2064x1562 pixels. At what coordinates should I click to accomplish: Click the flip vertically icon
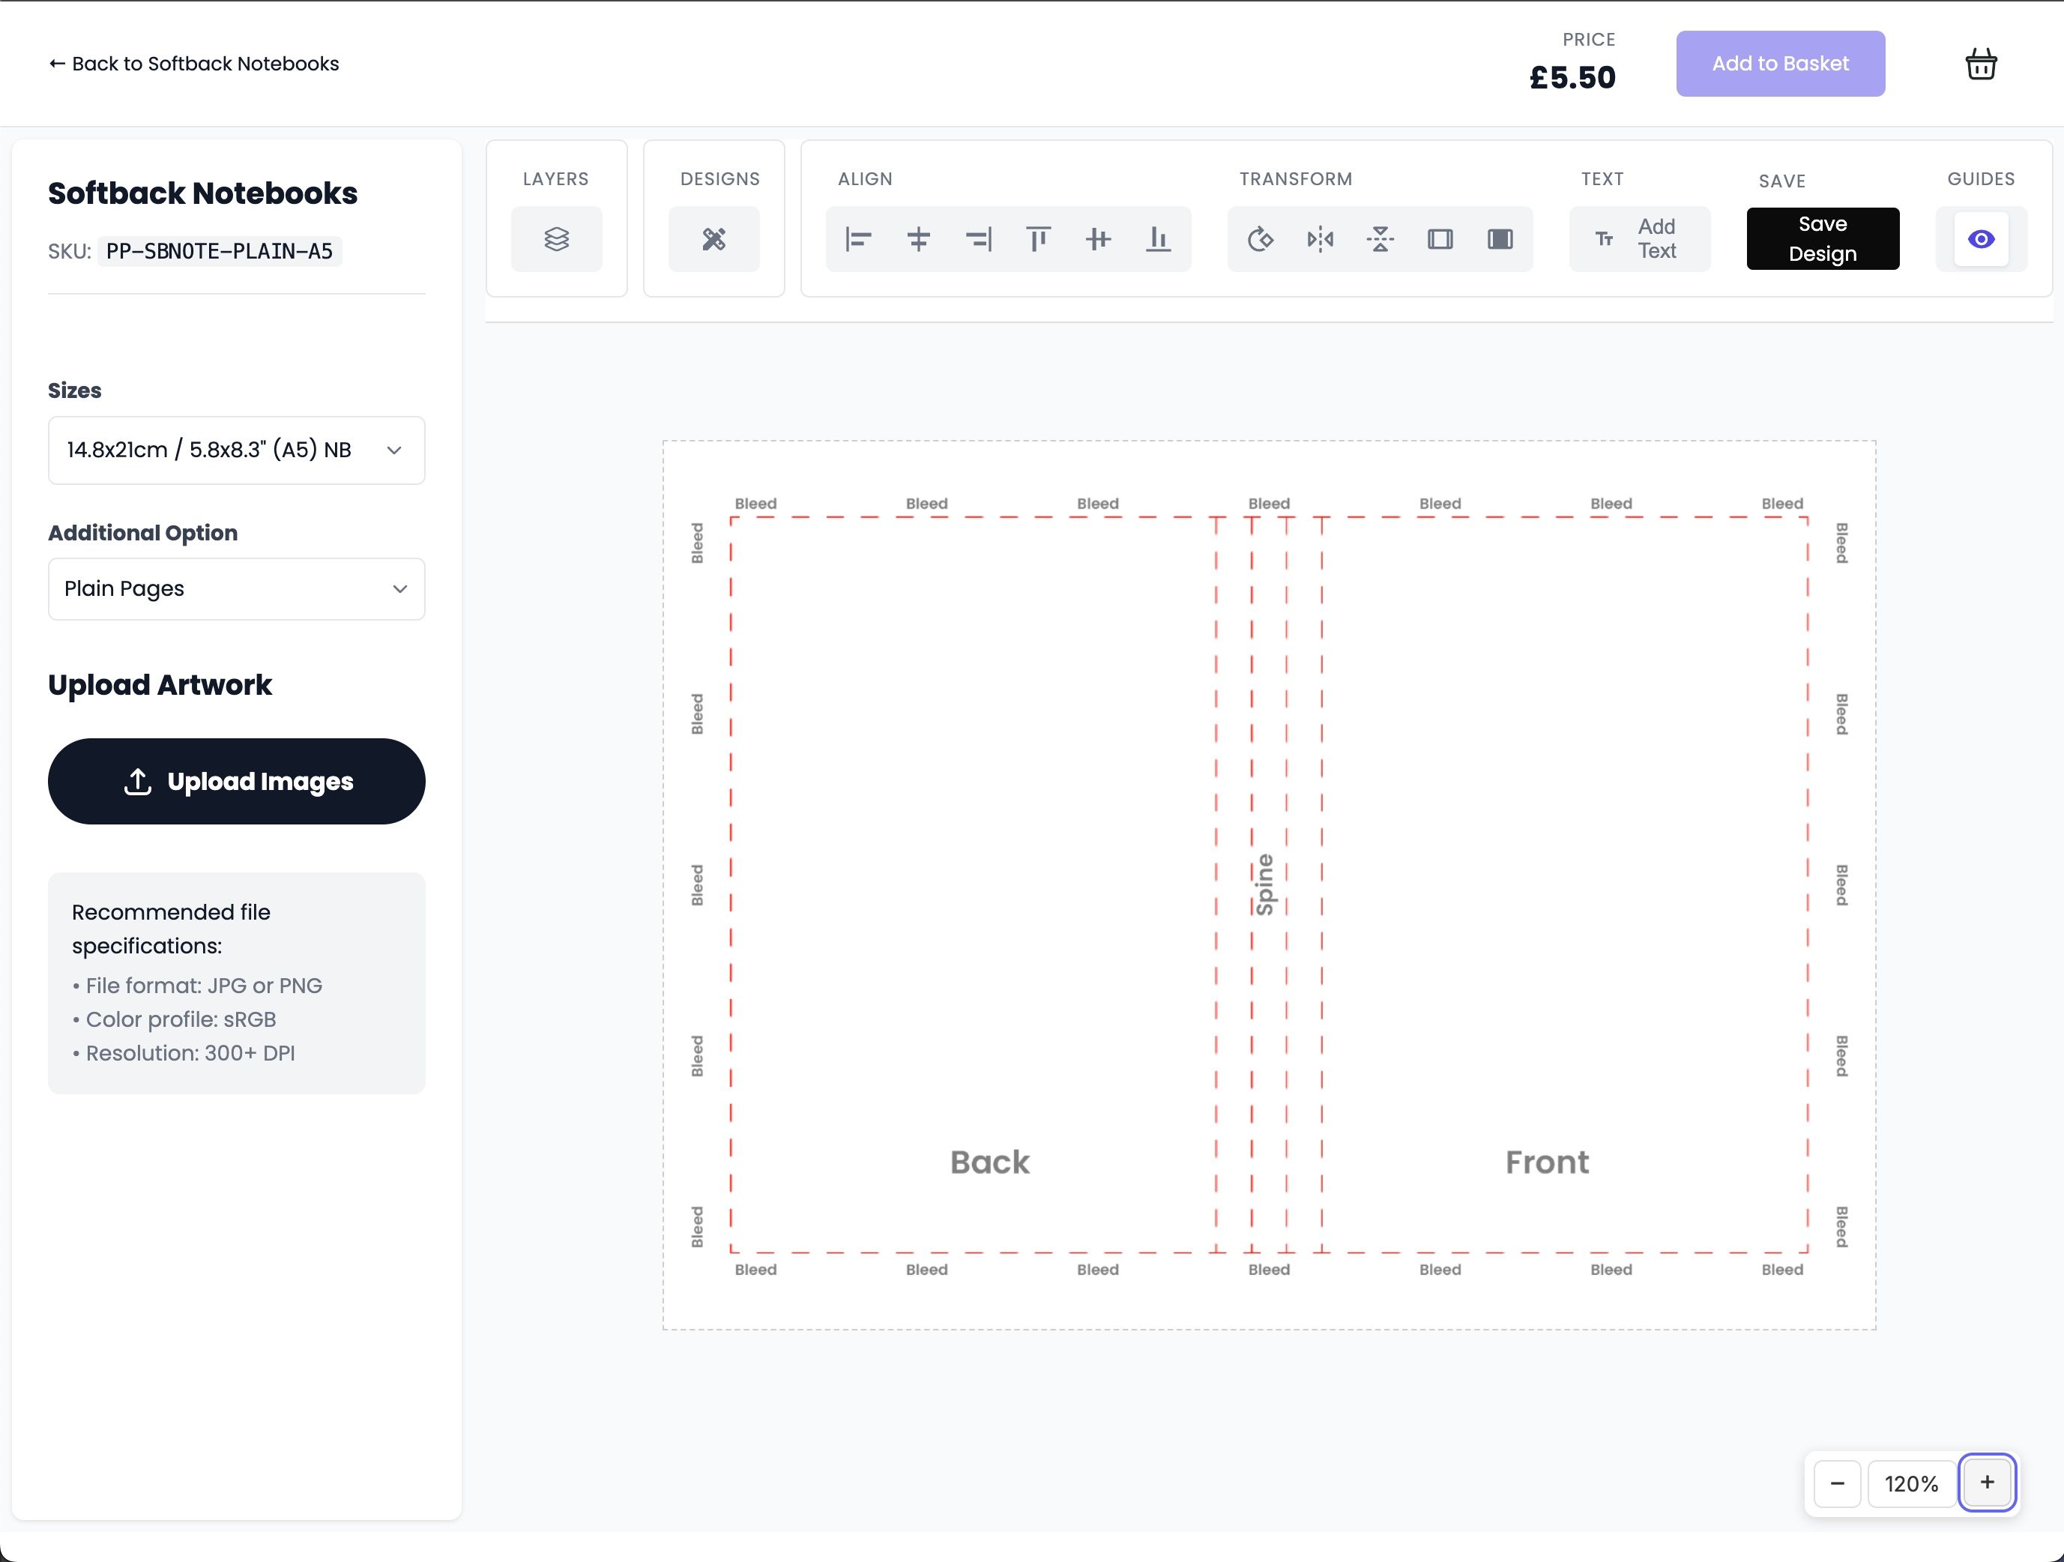[1380, 239]
